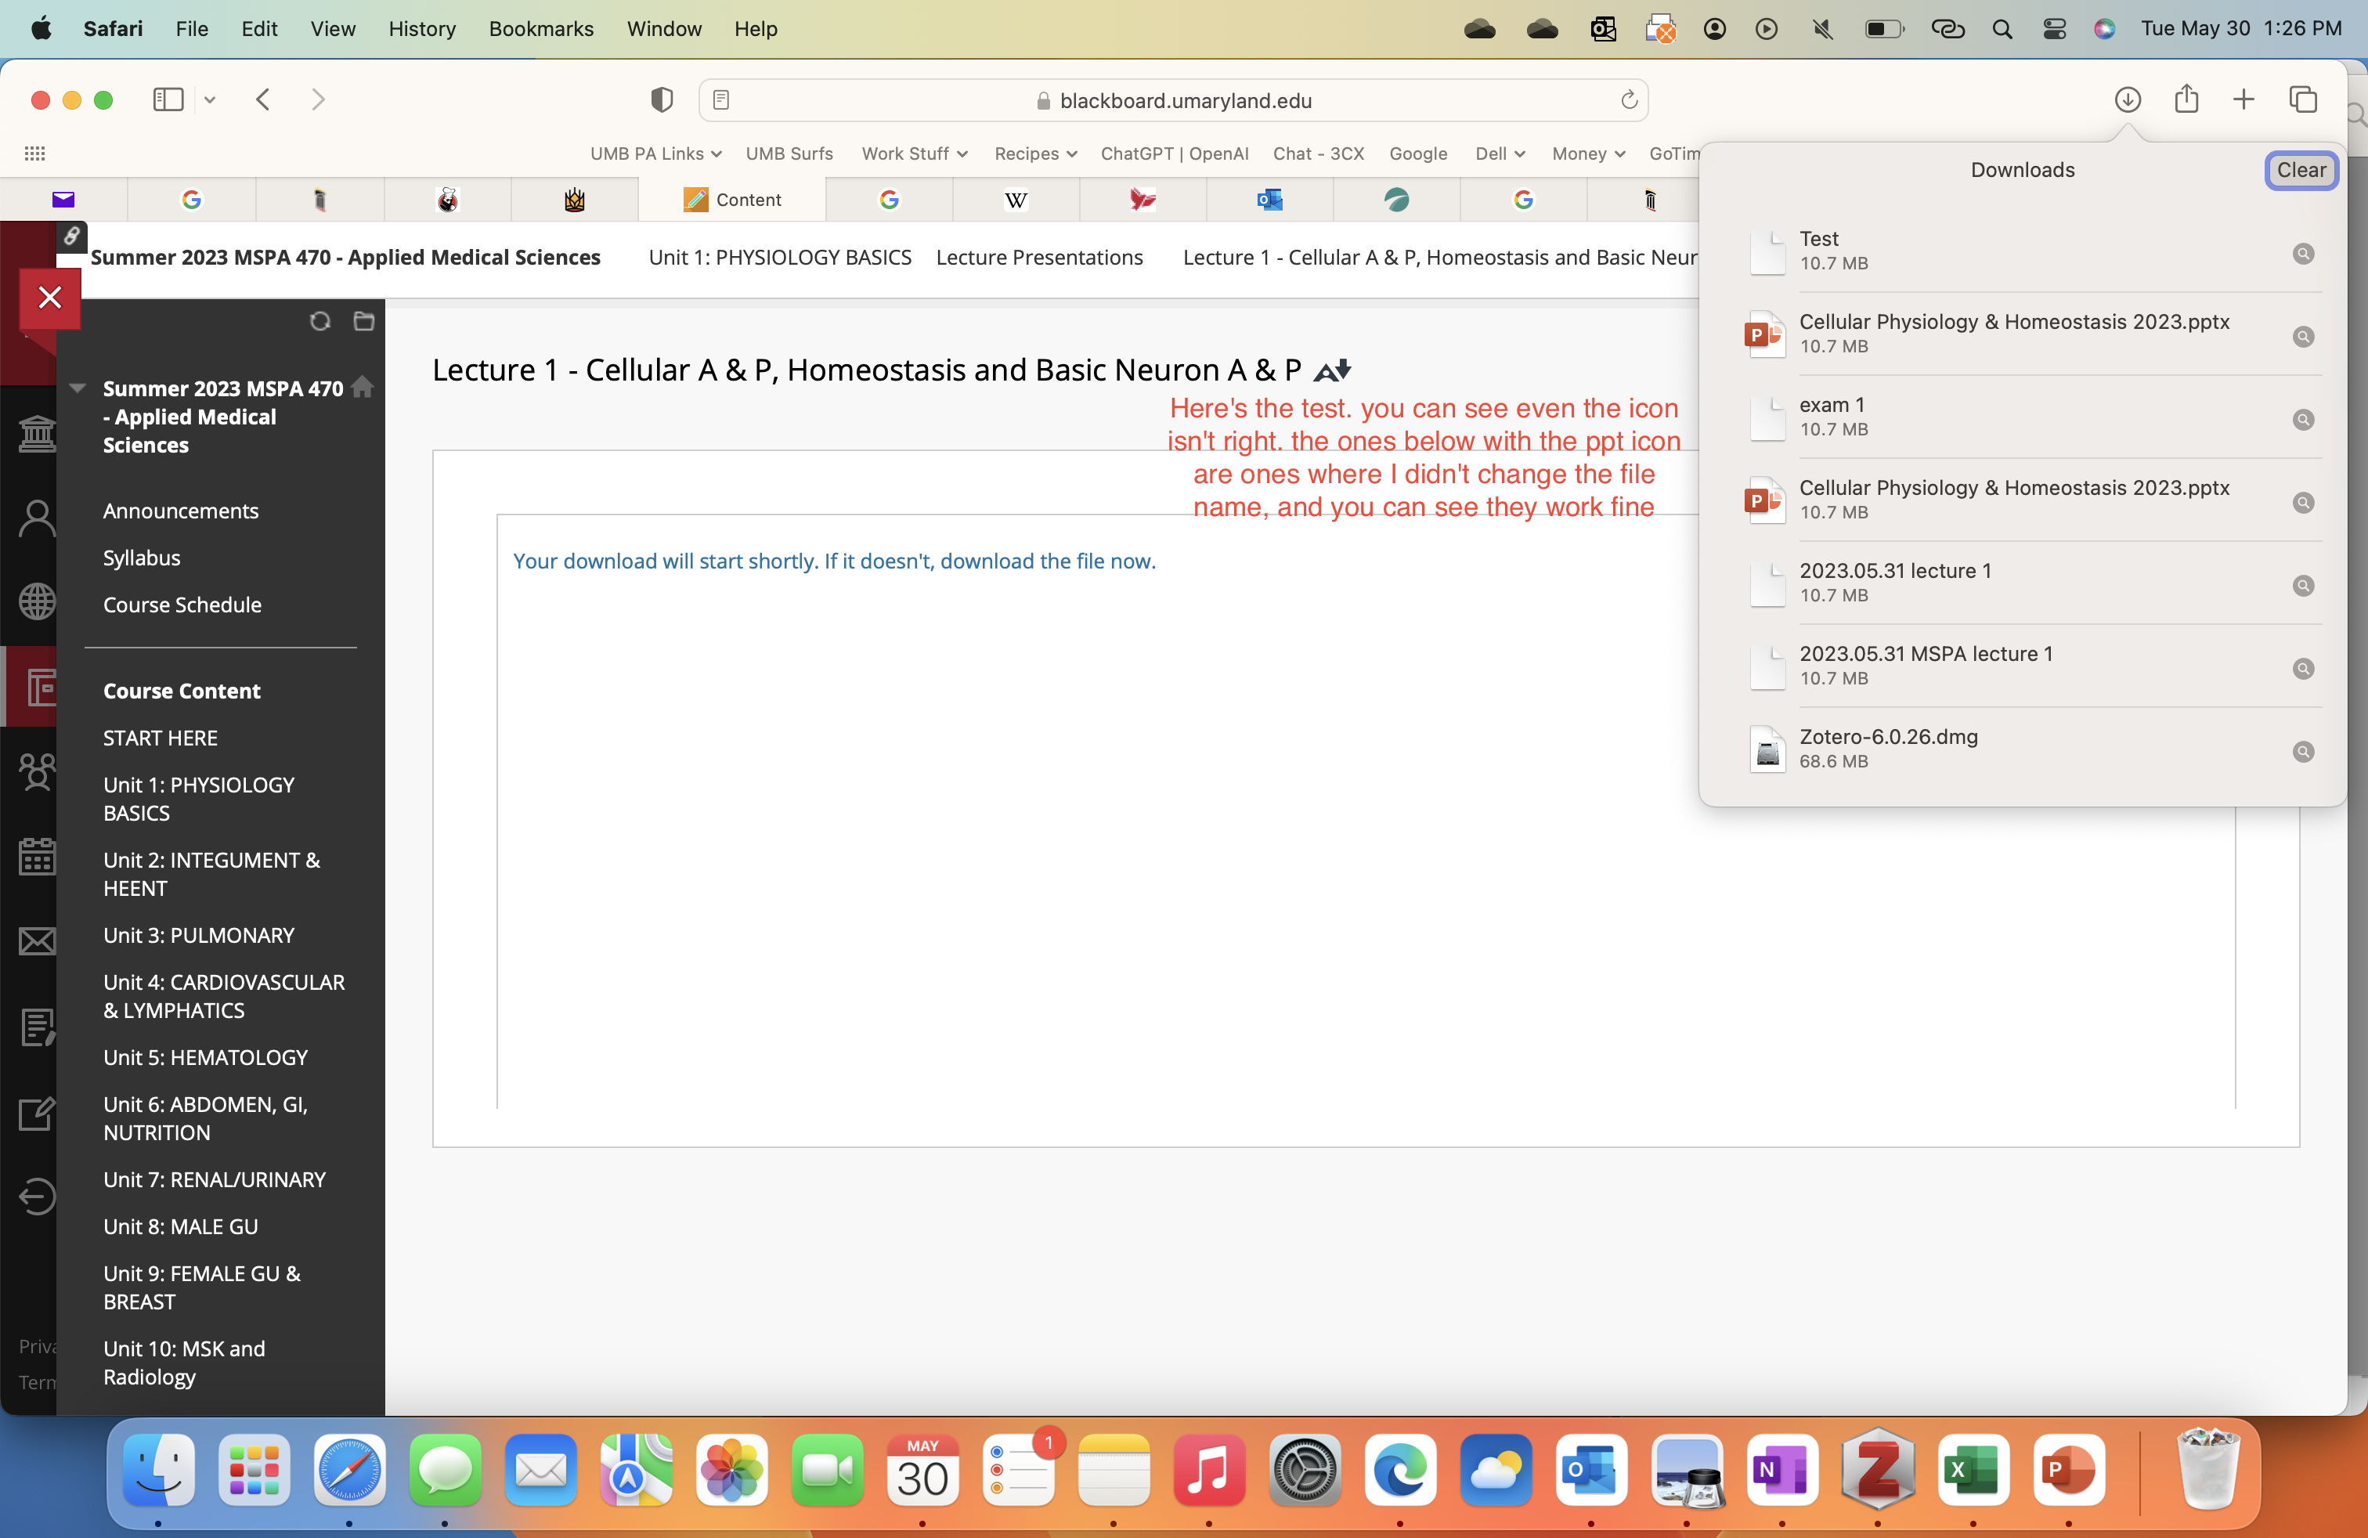Reveal Zotero-6.0.26.dmg in Finder
Viewport: 2368px width, 1538px height.
(2302, 752)
